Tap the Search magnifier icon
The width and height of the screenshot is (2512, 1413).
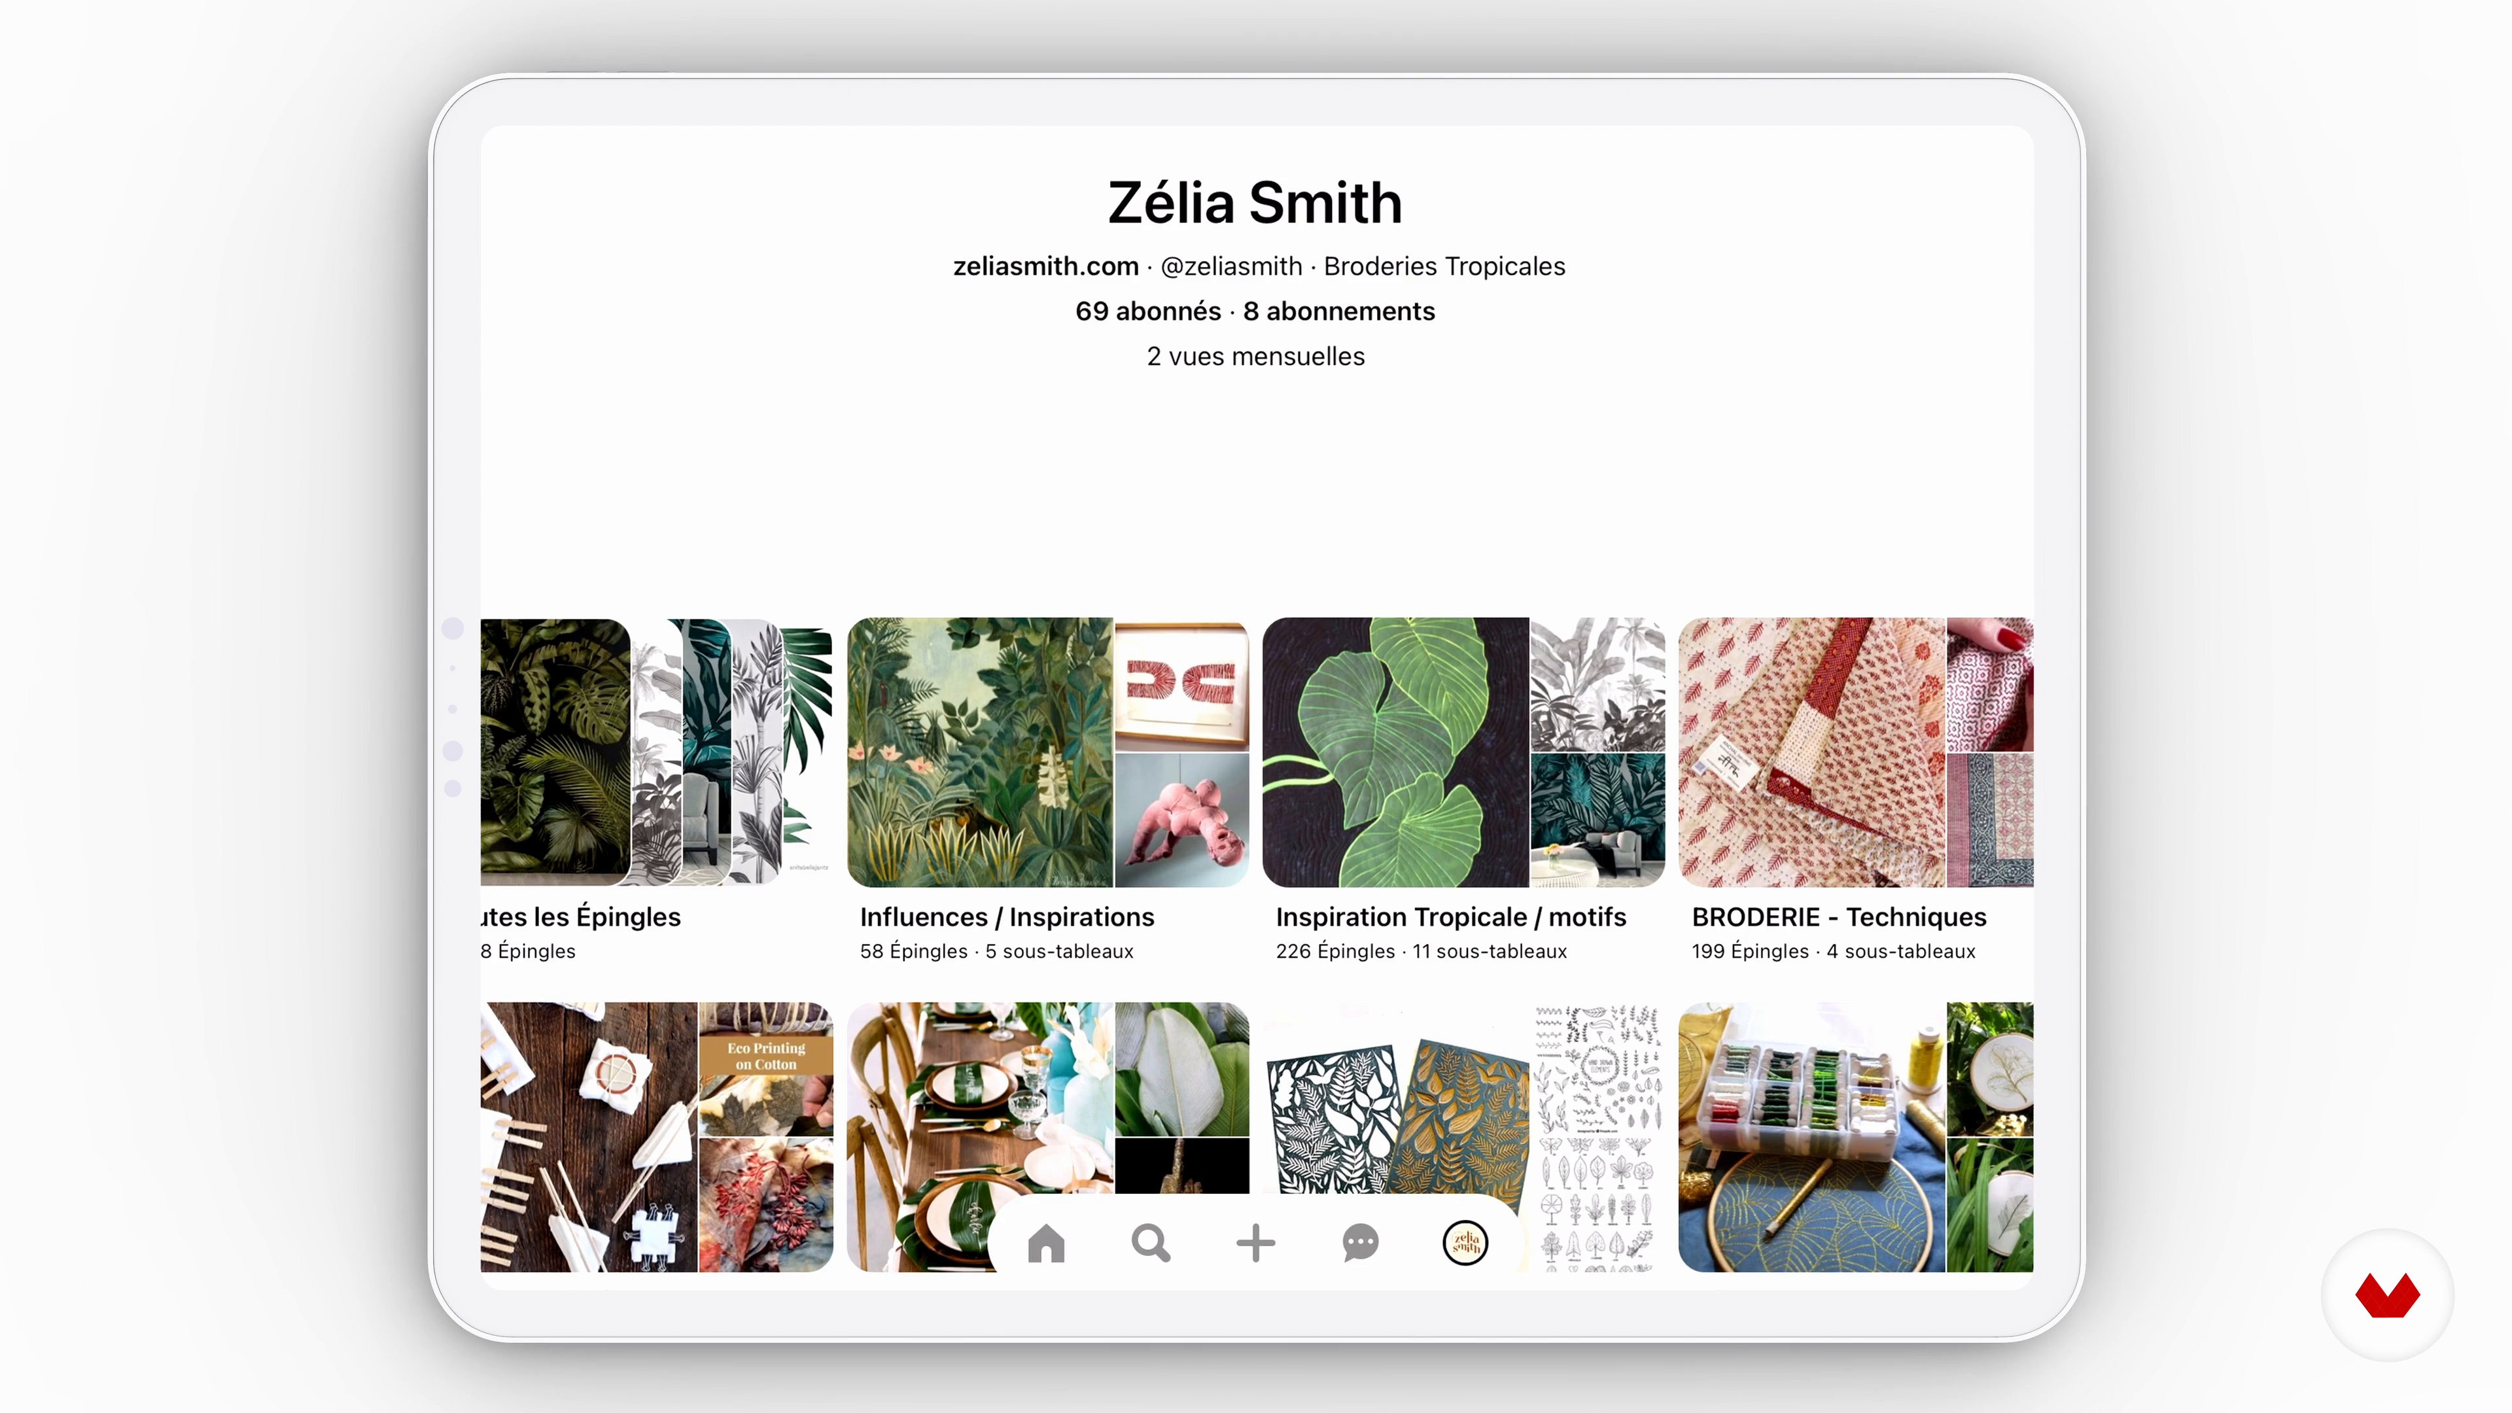(x=1151, y=1244)
